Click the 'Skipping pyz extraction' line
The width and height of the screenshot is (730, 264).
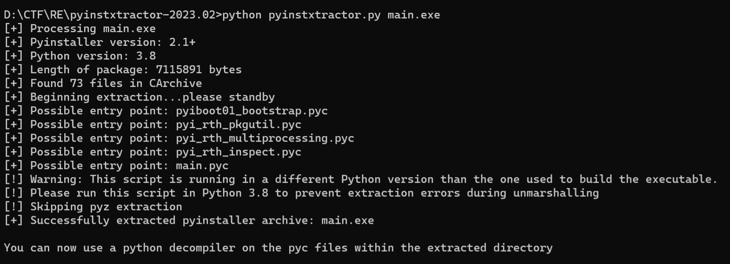pos(106,207)
